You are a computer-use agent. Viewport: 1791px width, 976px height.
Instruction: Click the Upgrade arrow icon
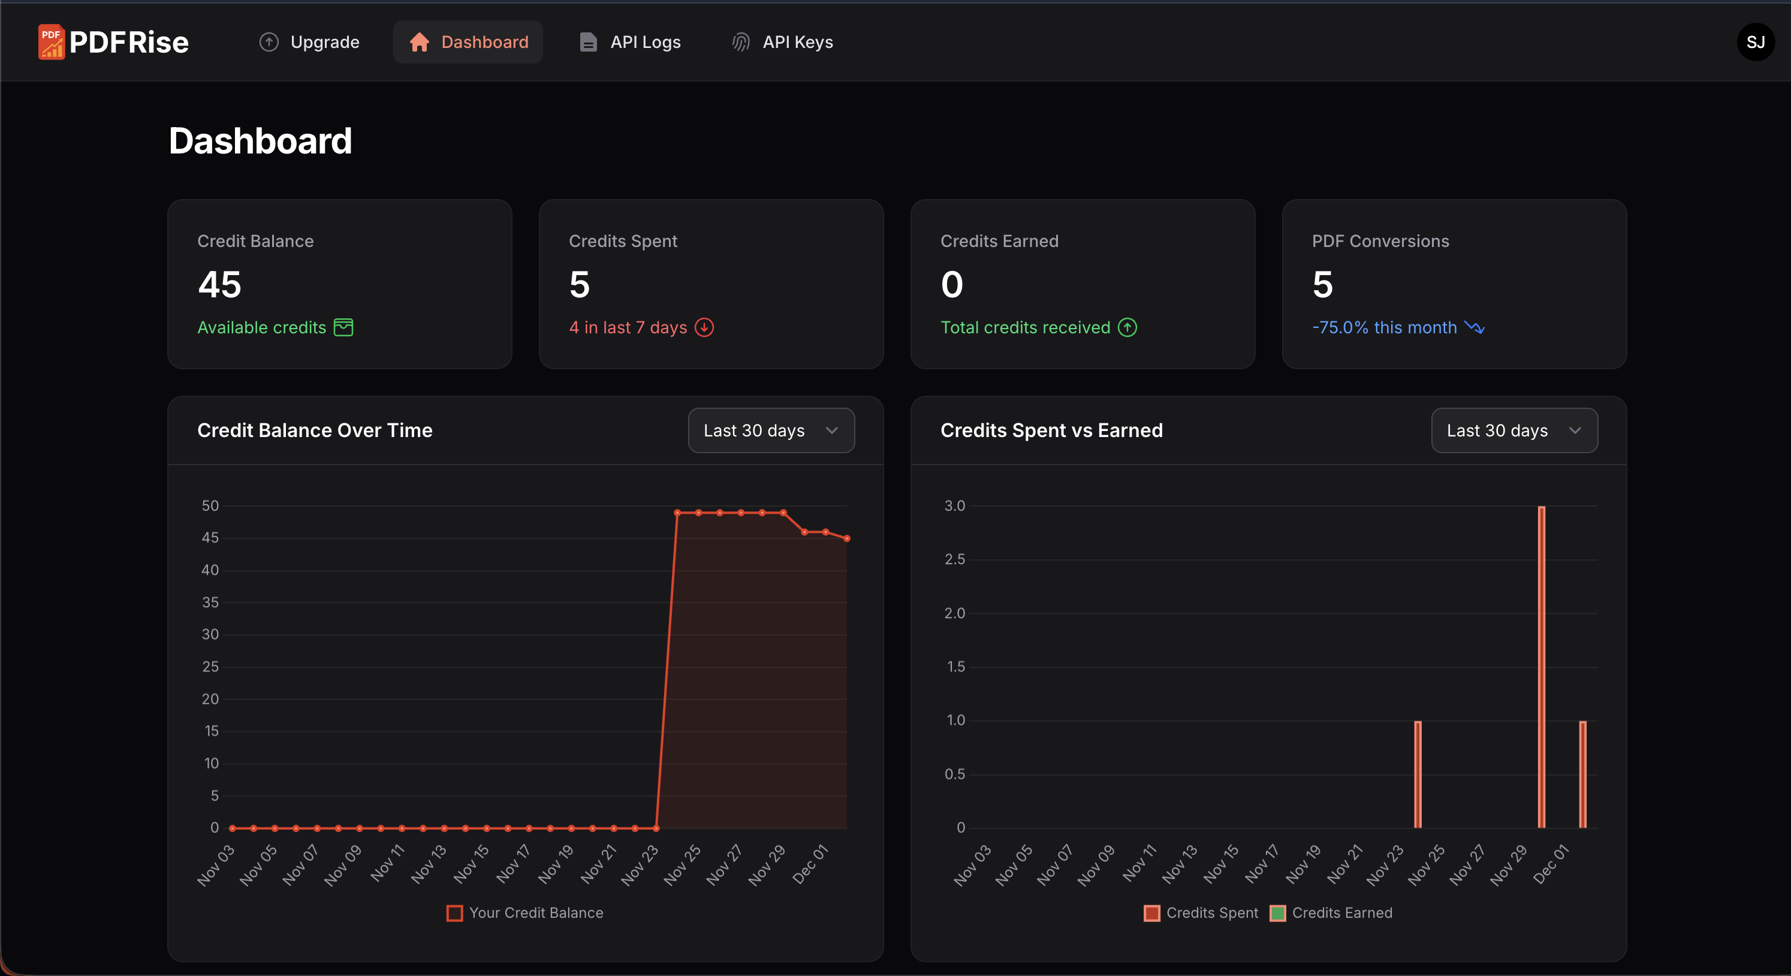[x=269, y=43]
